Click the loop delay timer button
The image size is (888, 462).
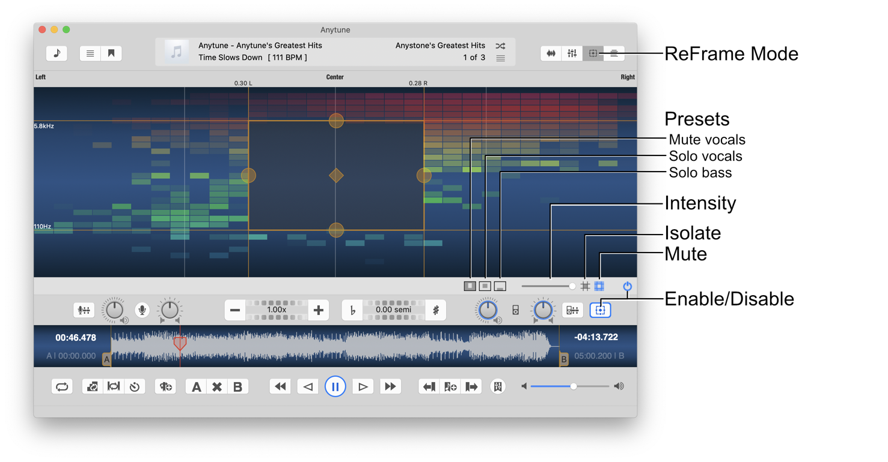point(135,387)
